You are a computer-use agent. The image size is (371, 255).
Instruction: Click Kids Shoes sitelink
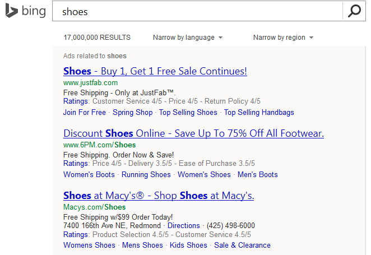coord(189,245)
